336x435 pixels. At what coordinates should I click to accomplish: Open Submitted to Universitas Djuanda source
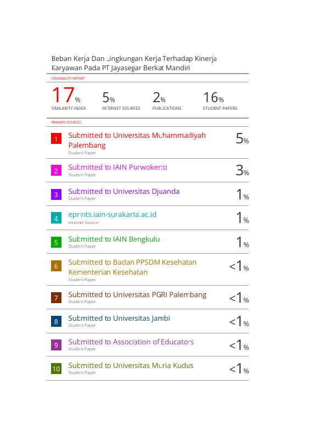click(x=124, y=192)
